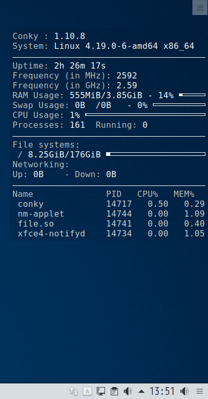Click PID 14744 in the process list
Viewport: 208px width, 399px height.
click(x=119, y=214)
